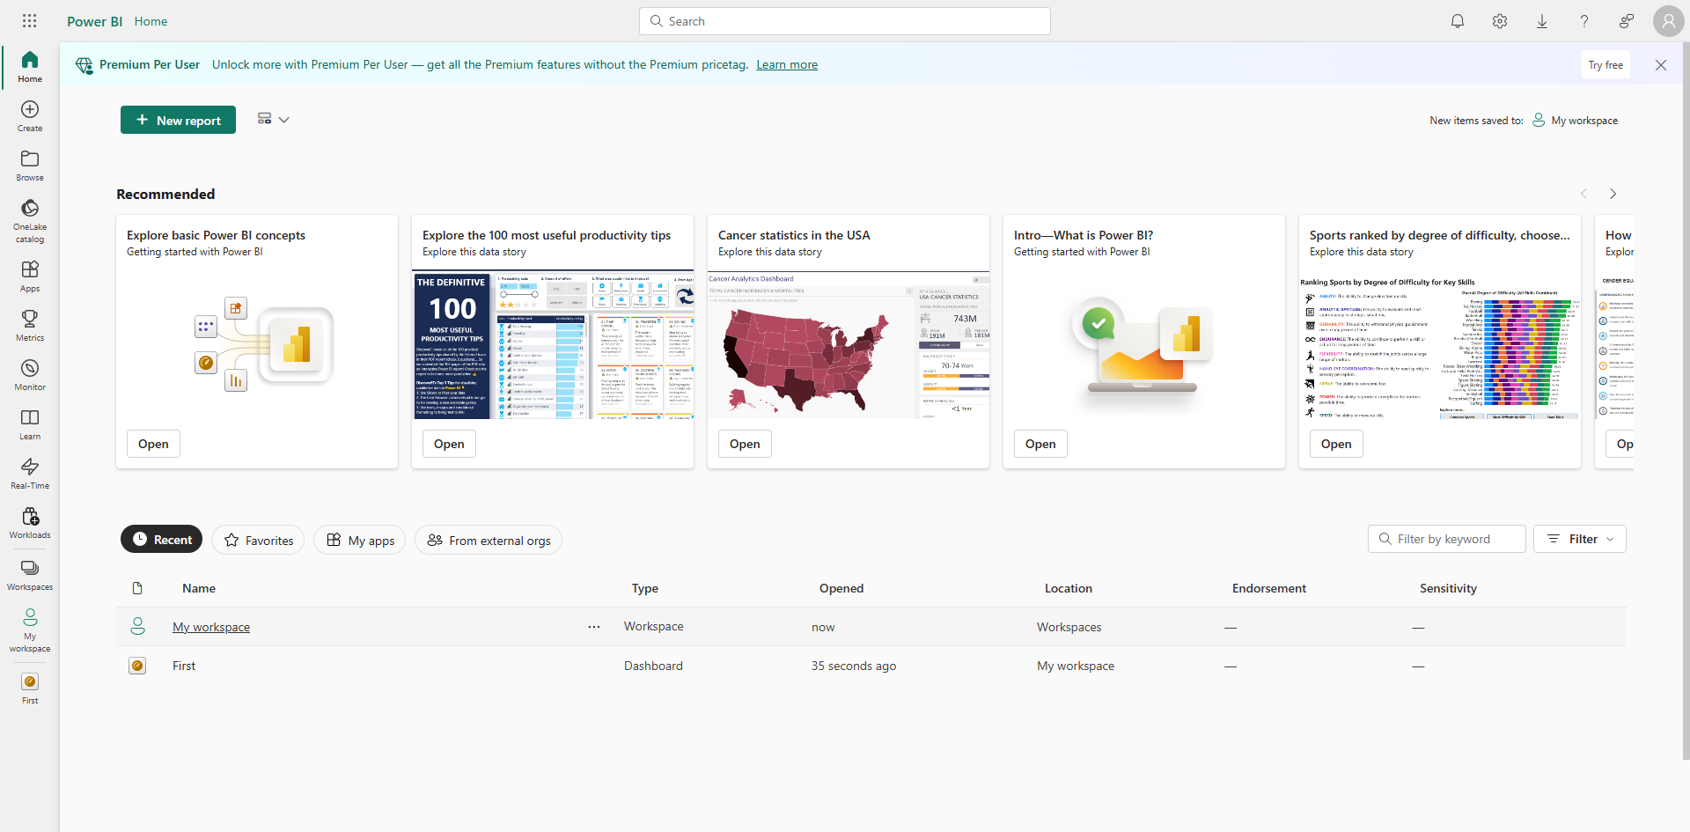The height and width of the screenshot is (832, 1690).
Task: Select the Sports ranking chart thumbnail
Action: coord(1440,345)
